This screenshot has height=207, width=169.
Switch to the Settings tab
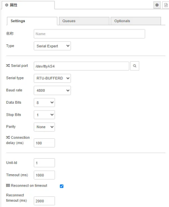point(32,21)
